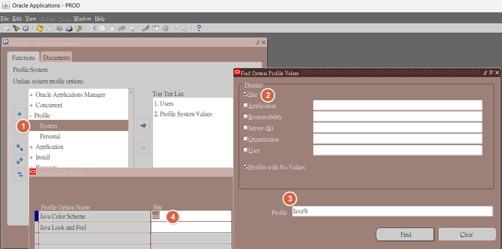Click the Server value input field
Screen dimensions: 502x249
coord(398,128)
